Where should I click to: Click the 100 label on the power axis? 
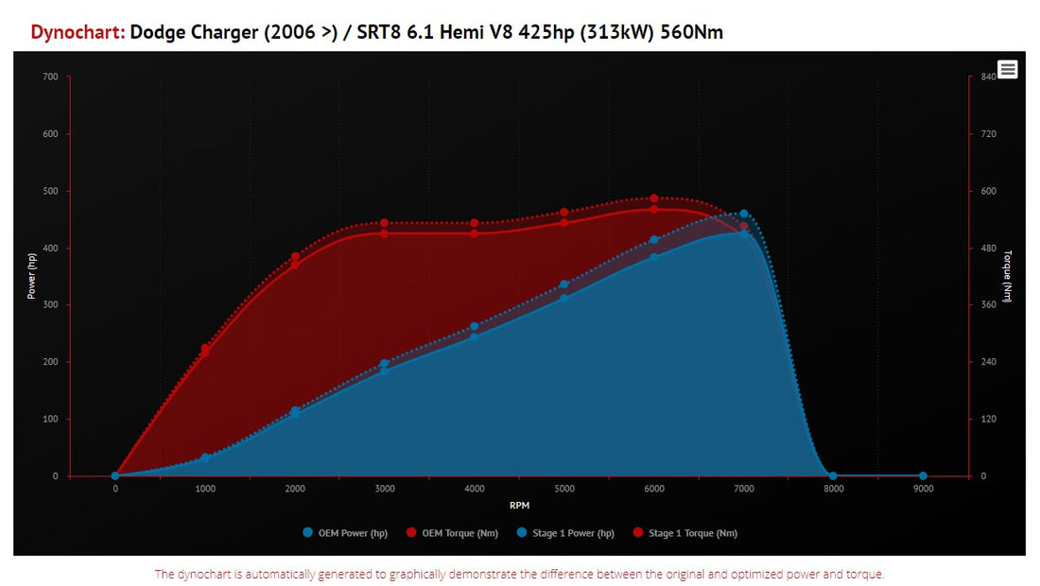(x=50, y=419)
